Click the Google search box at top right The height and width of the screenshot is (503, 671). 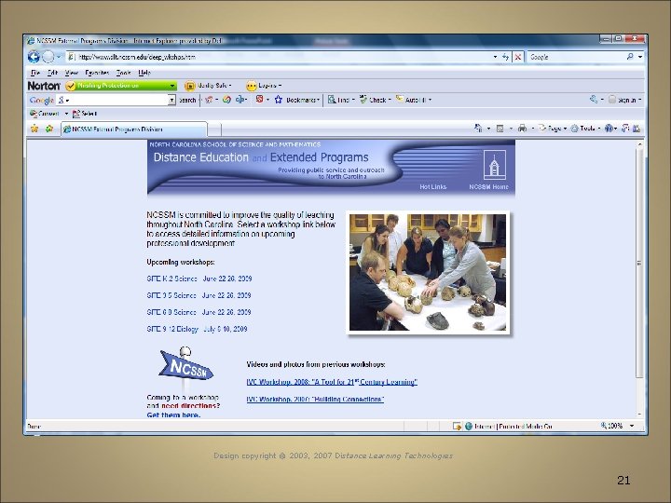tap(576, 57)
